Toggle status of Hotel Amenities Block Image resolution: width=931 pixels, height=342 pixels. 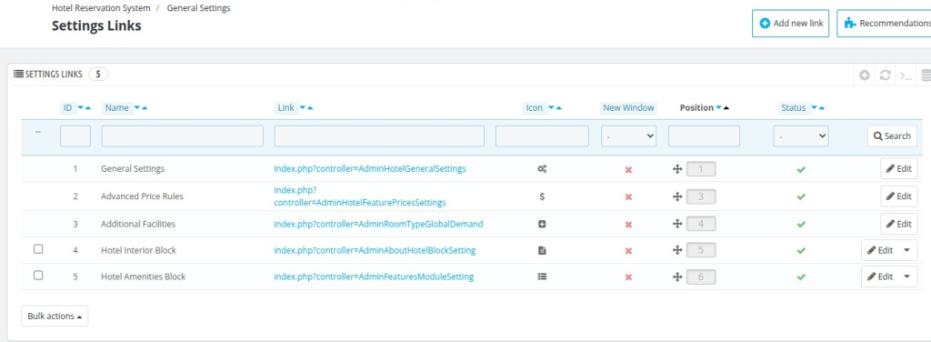click(x=801, y=277)
